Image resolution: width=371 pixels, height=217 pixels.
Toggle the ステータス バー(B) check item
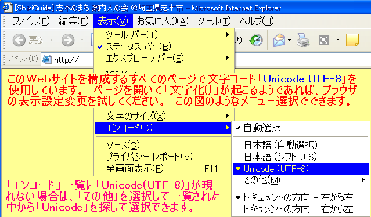click(x=164, y=46)
